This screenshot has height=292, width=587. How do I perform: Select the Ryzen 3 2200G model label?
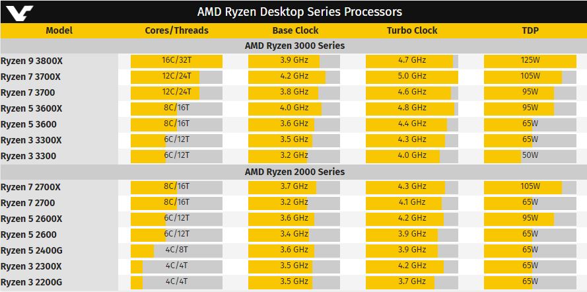point(32,282)
